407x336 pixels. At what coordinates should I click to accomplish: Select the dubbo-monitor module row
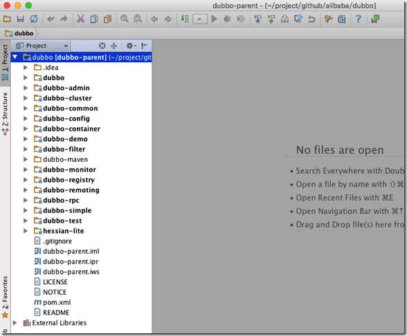82,169
